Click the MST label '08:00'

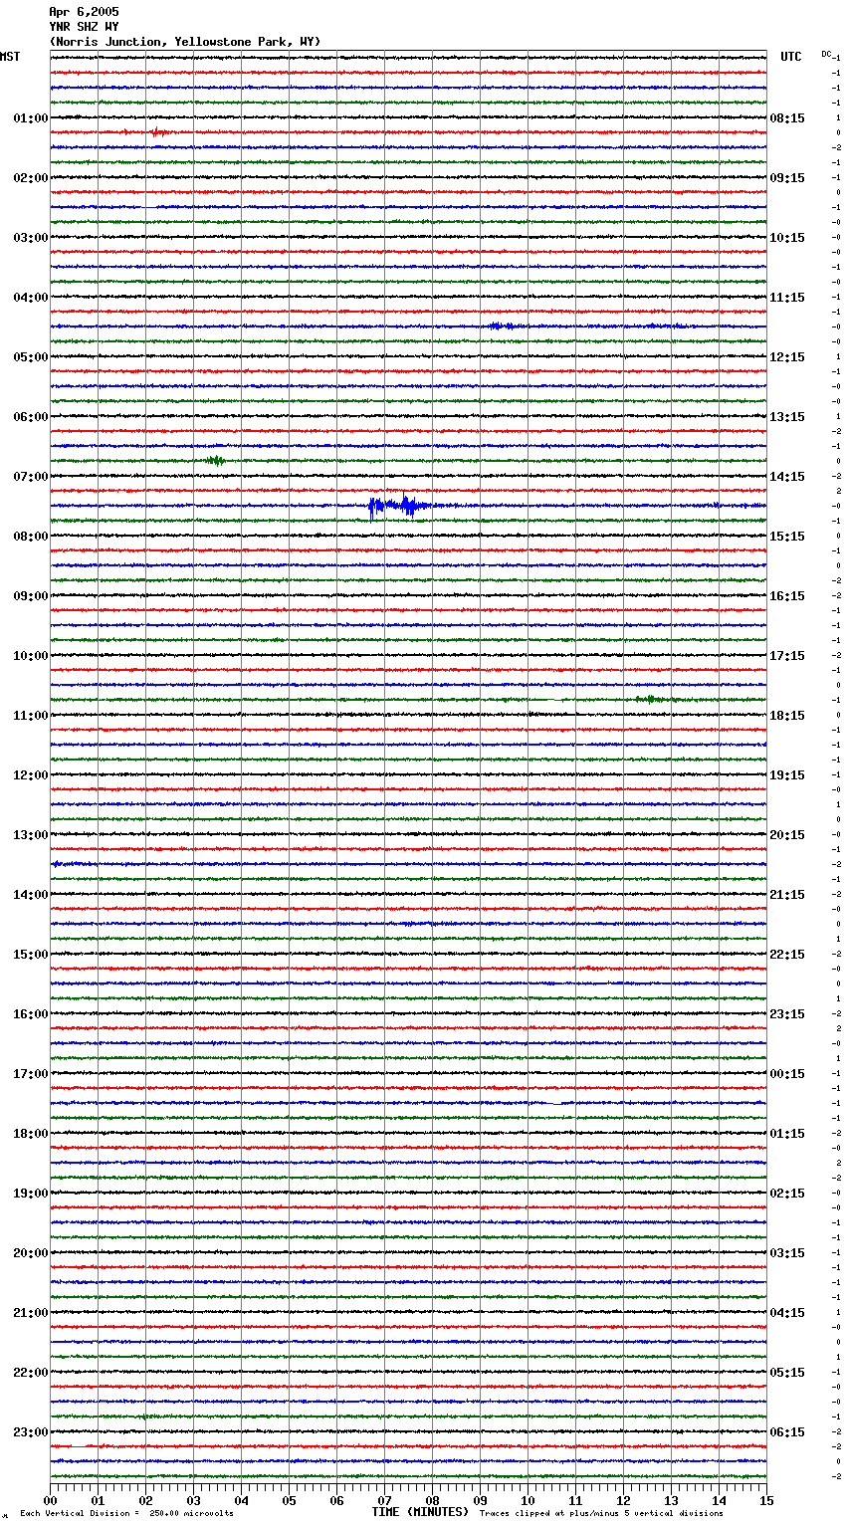tap(31, 537)
